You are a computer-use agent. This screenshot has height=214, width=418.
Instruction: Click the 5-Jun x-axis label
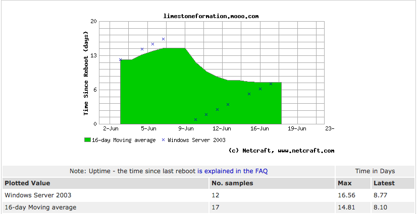pos(148,129)
